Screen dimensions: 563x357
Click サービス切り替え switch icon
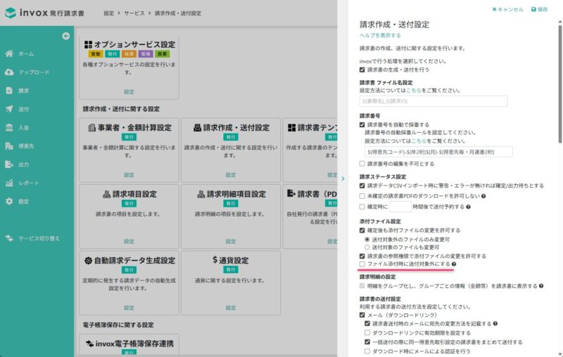9,238
